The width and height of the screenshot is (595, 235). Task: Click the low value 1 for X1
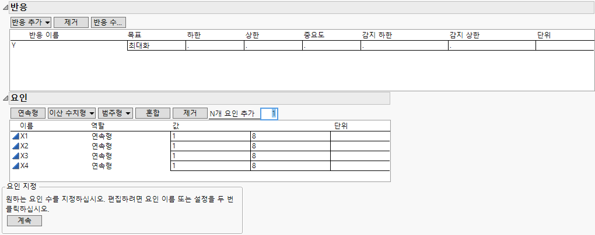211,136
